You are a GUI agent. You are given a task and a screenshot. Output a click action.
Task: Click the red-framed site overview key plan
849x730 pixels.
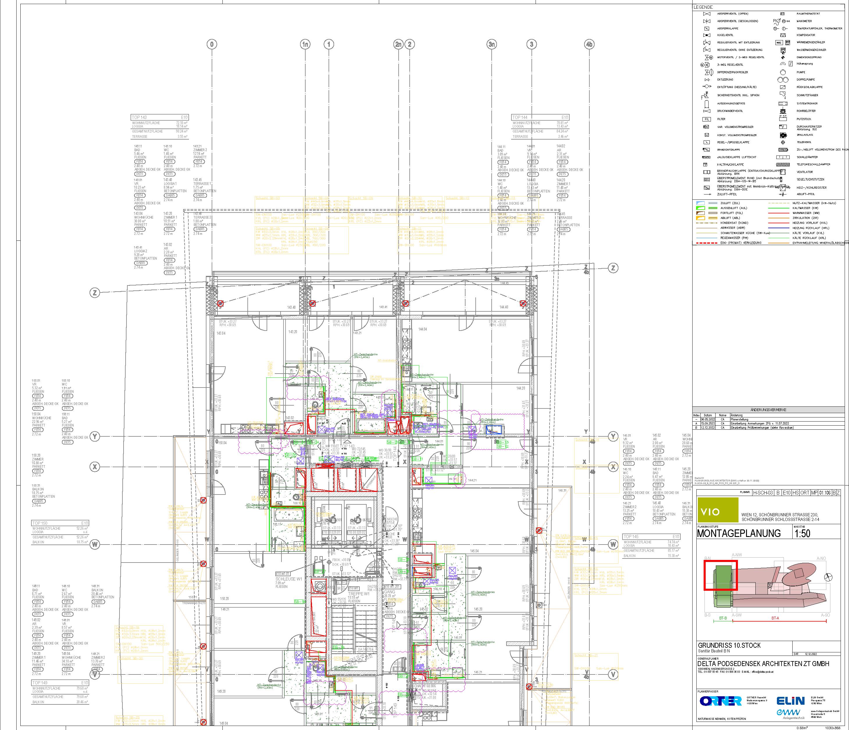(720, 575)
